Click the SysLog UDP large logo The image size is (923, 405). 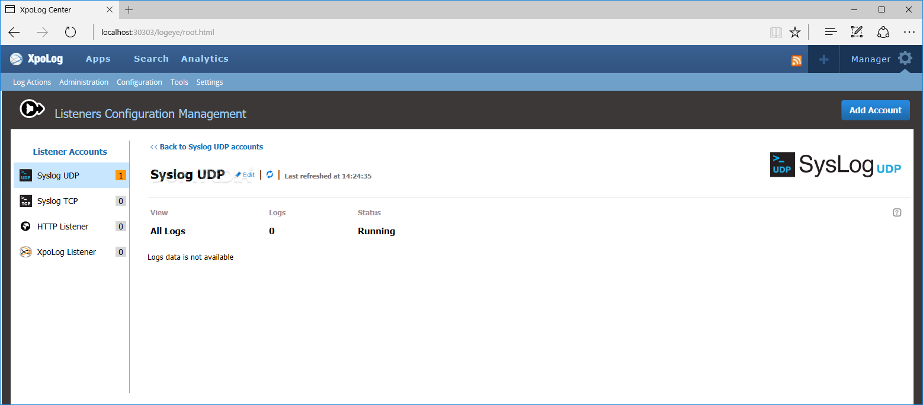(835, 164)
